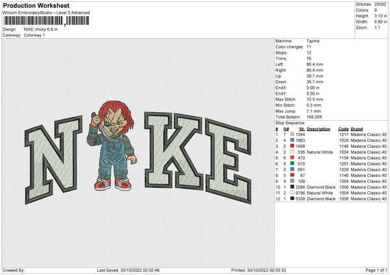
Task: Click the black swatch in stop row 12
Action: click(x=292, y=198)
